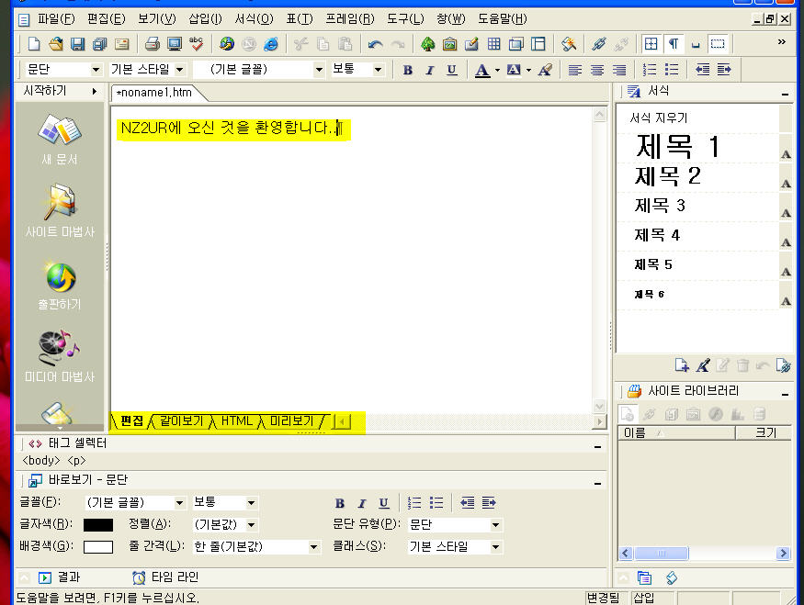Click the open folder icon in the toolbar

56,44
